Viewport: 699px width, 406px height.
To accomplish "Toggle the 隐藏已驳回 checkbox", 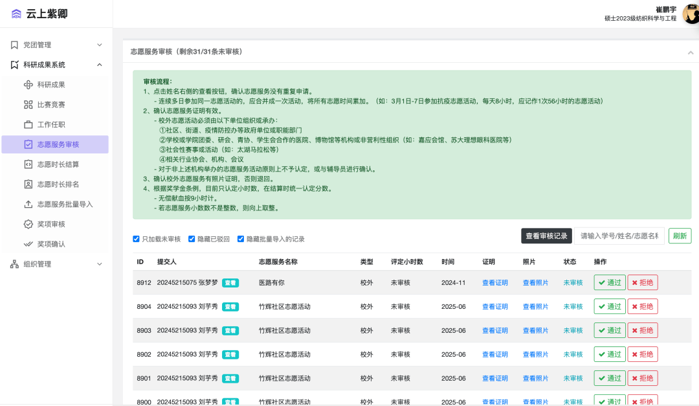I will (x=192, y=239).
